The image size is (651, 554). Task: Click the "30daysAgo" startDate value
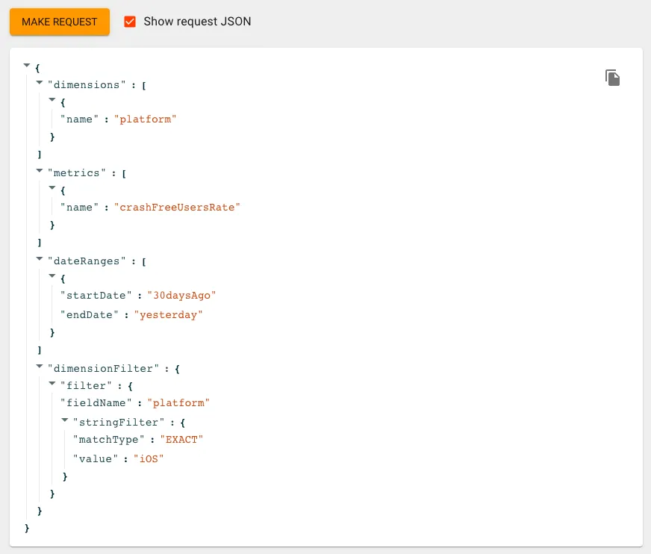181,296
